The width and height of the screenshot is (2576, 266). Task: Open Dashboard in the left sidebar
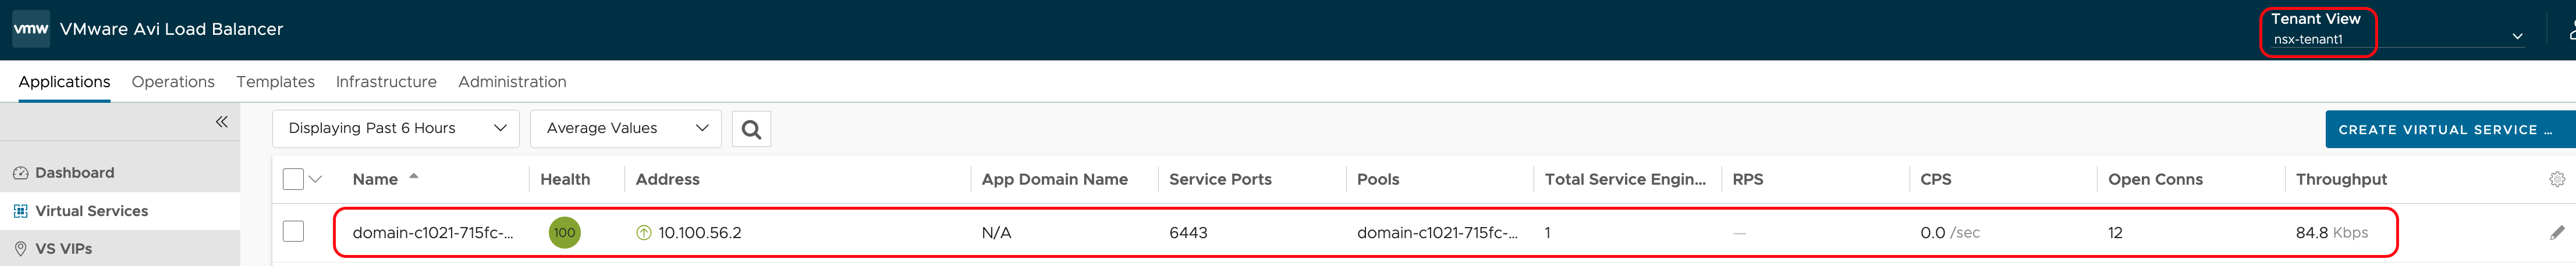pyautogui.click(x=74, y=172)
